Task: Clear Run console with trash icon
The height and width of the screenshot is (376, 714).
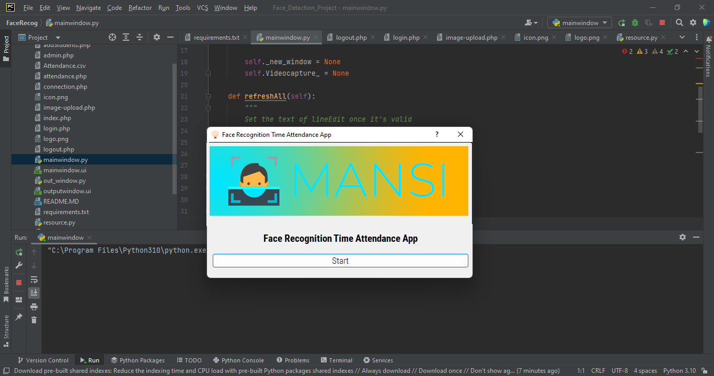Action: (34, 320)
